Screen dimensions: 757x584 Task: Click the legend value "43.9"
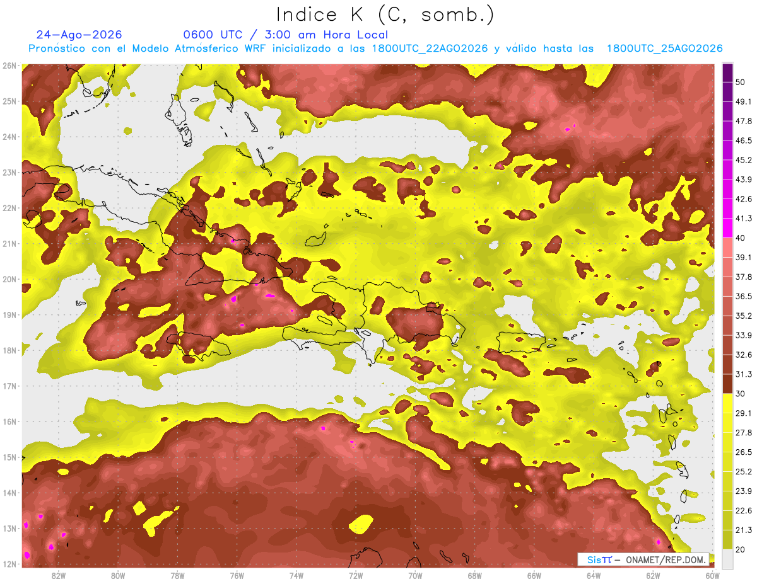tap(743, 180)
